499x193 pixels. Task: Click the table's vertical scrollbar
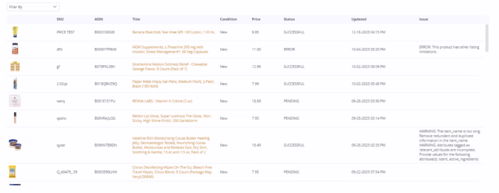(487, 38)
